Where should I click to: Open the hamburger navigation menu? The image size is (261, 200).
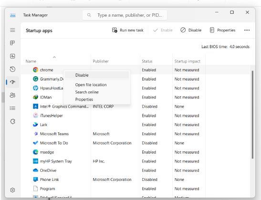[12, 30]
